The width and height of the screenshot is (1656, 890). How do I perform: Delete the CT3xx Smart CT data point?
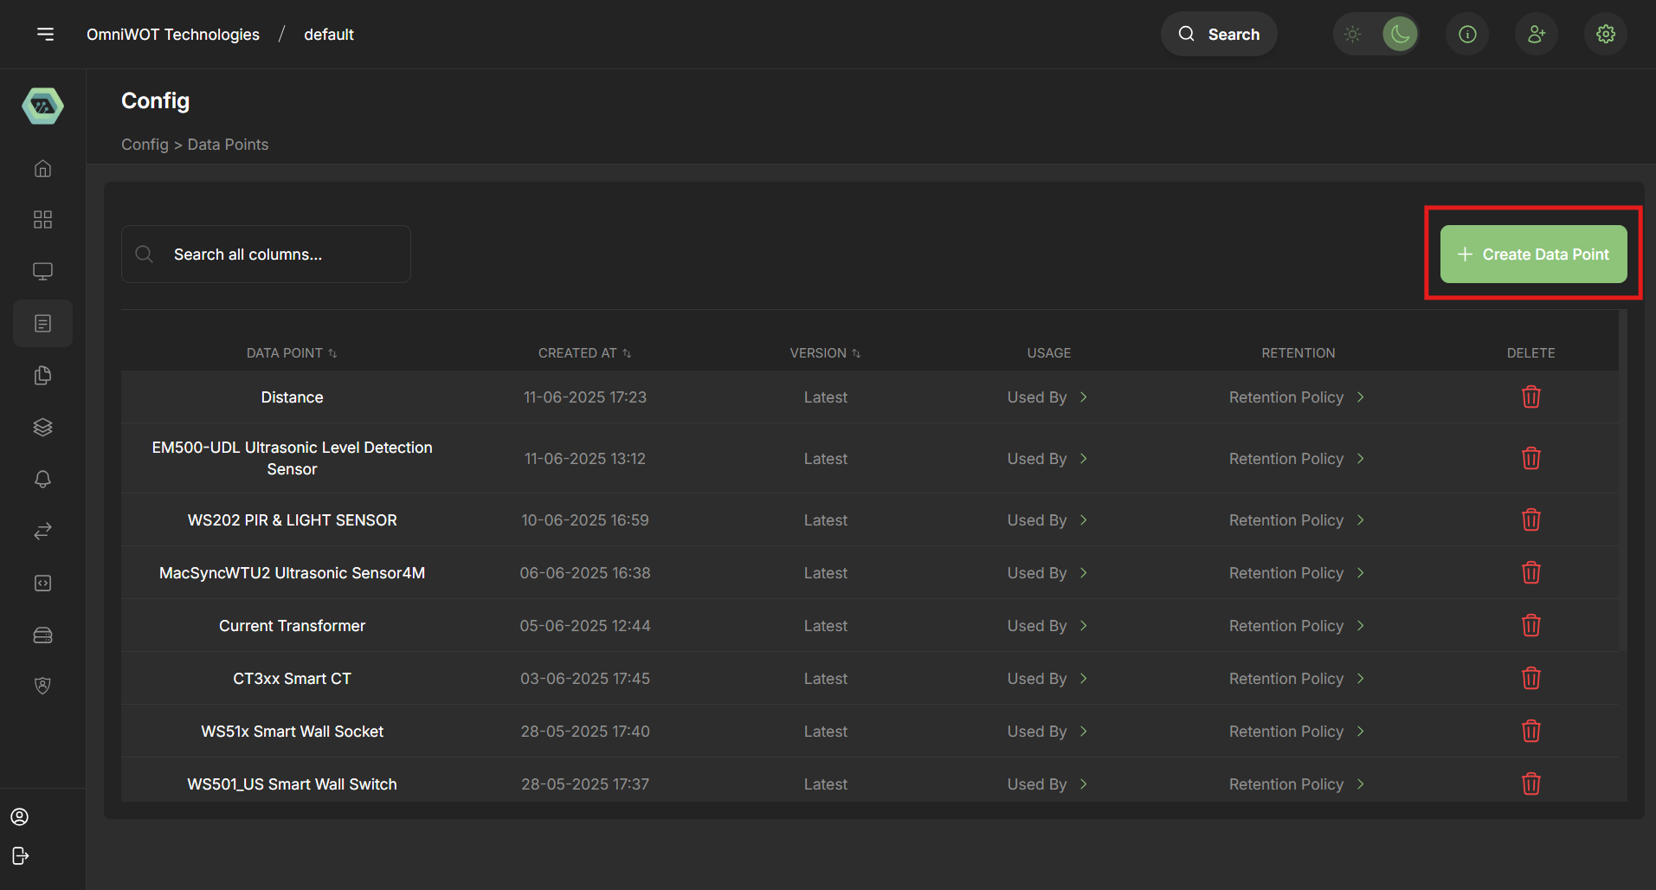(1530, 678)
